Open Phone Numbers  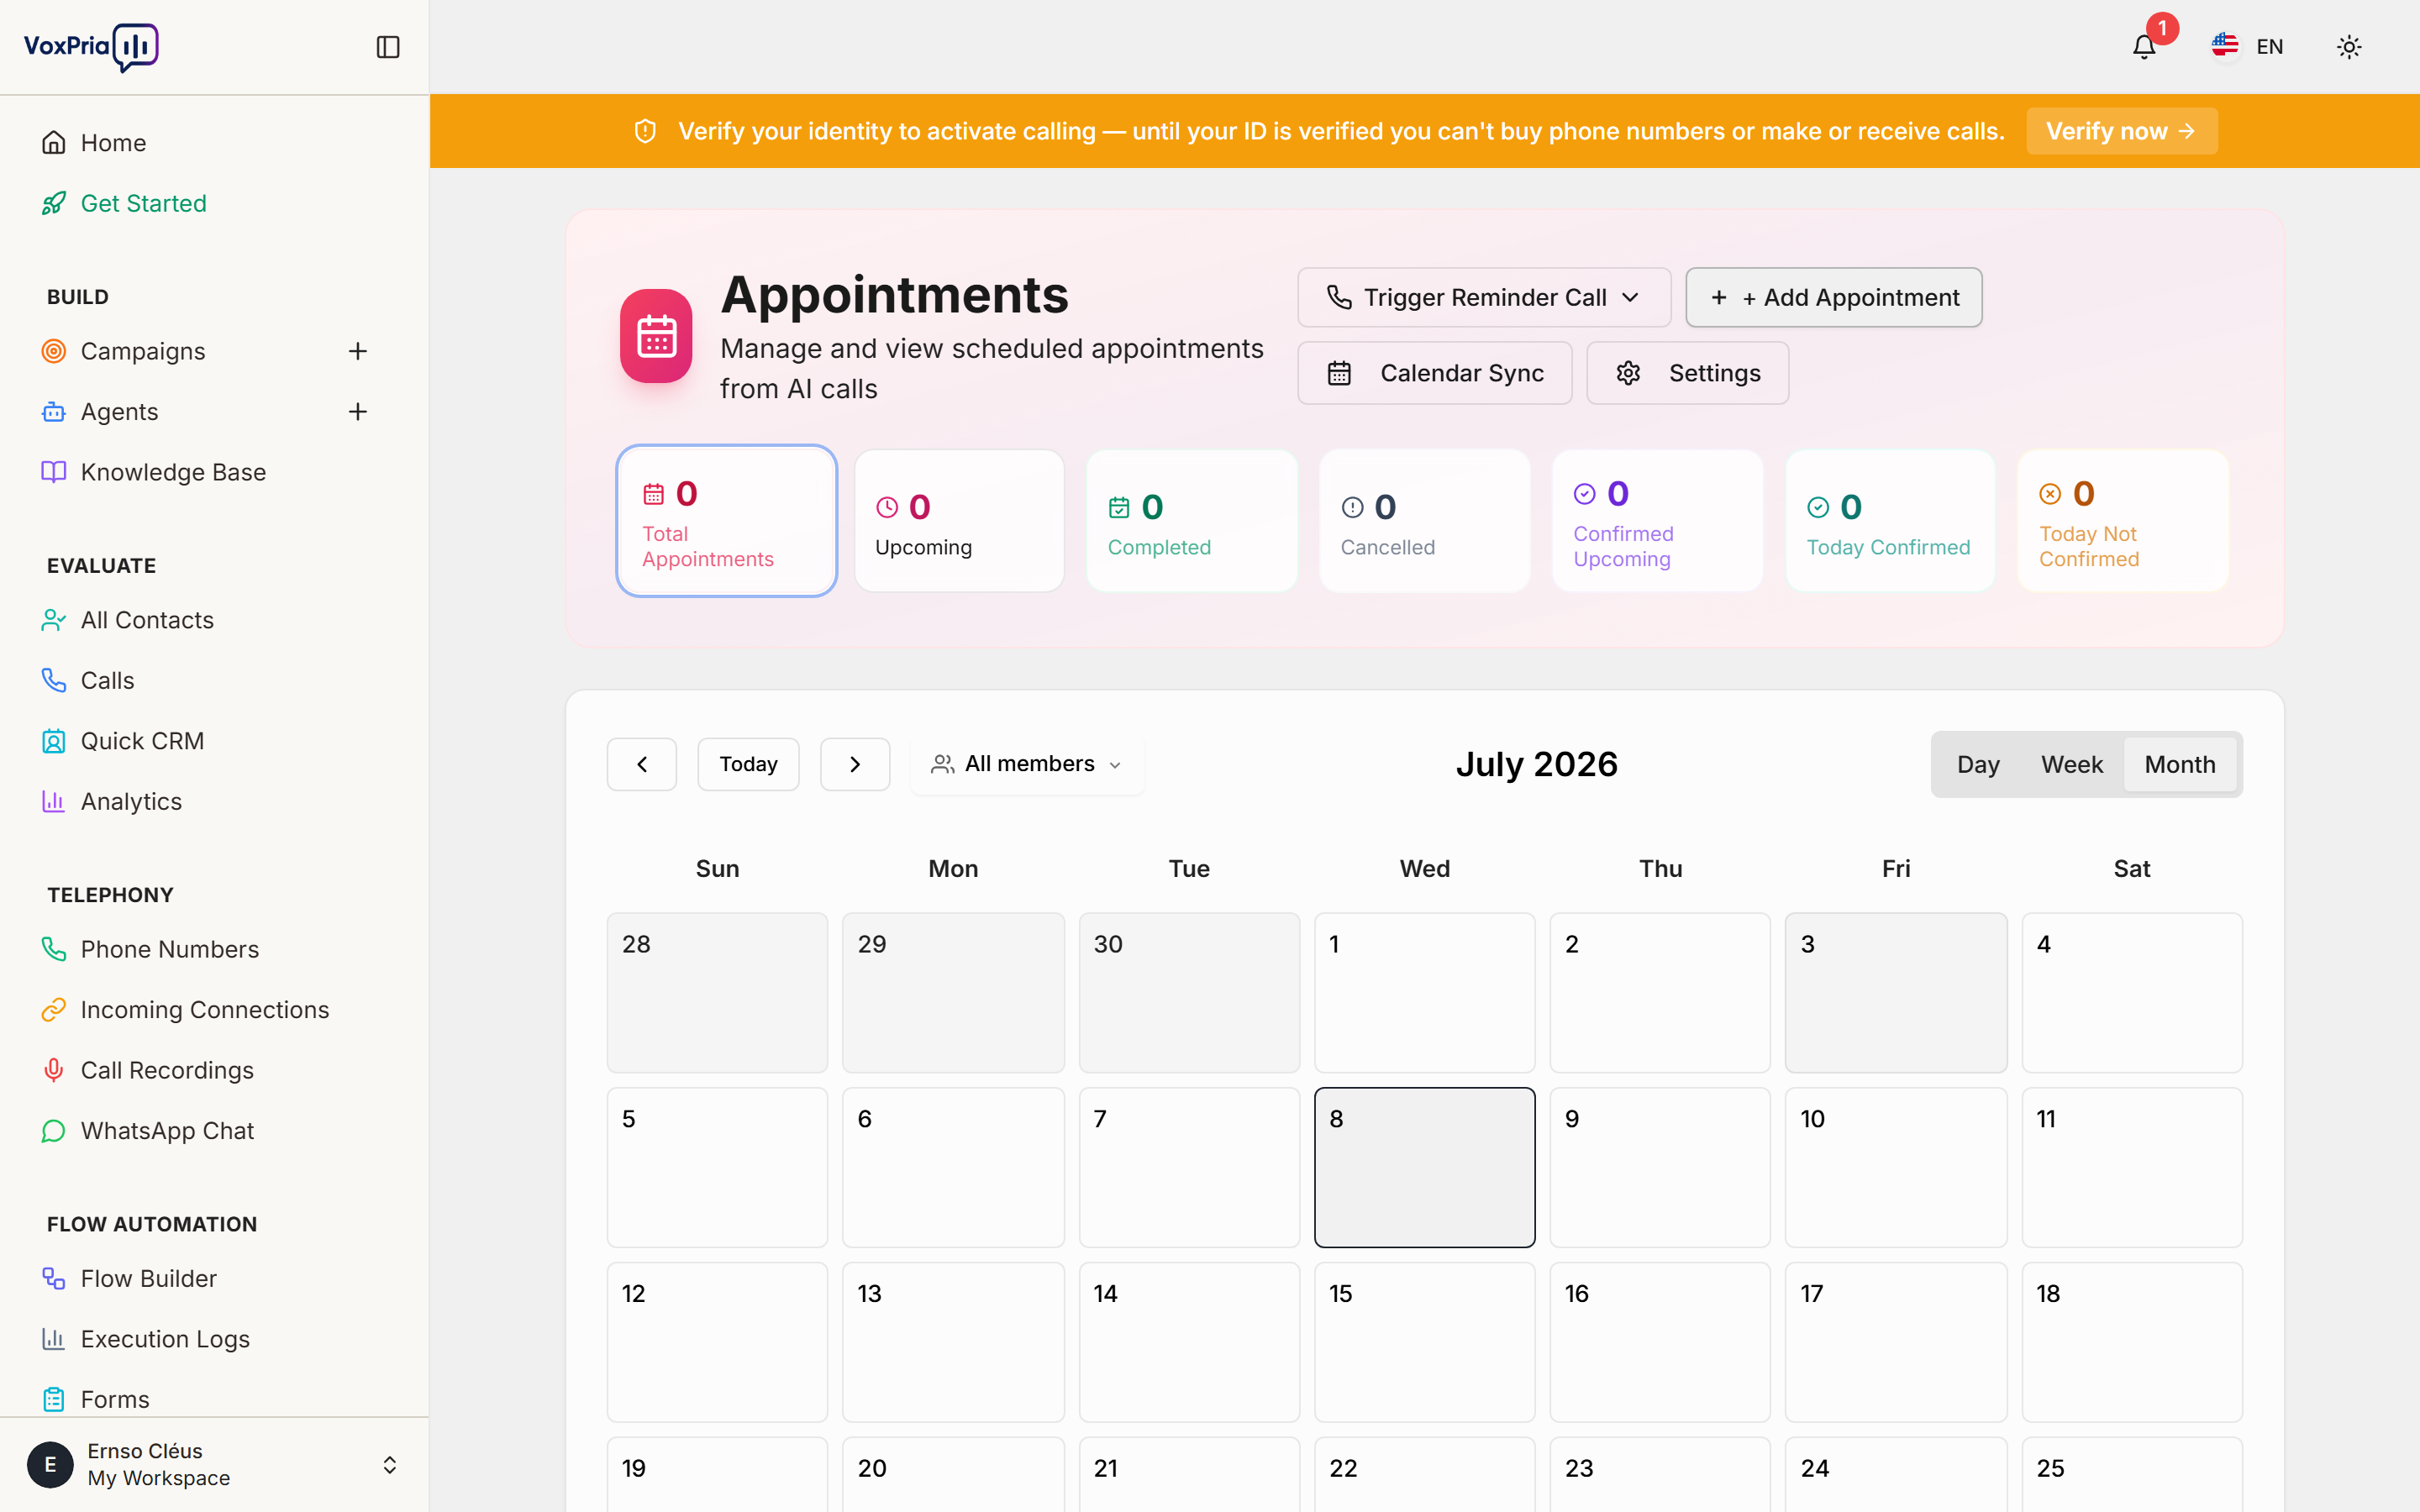pyautogui.click(x=213, y=949)
